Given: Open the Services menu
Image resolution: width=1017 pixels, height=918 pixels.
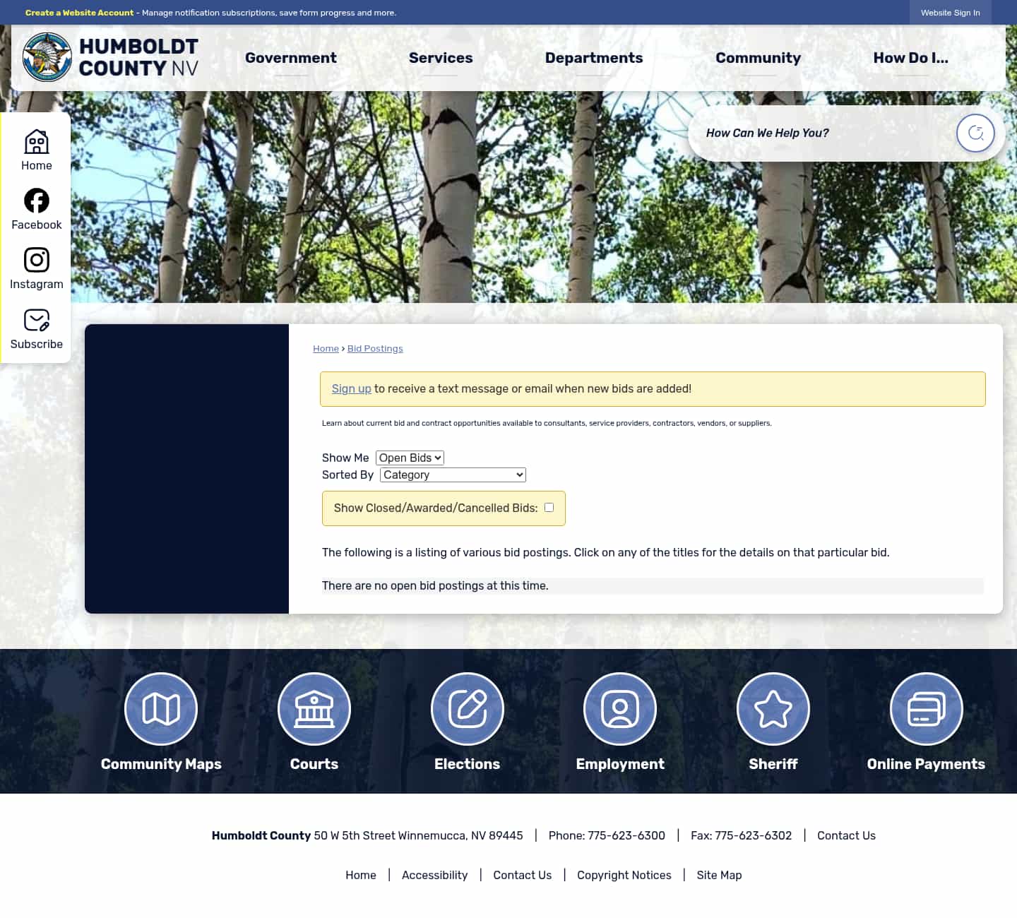Looking at the screenshot, I should point(441,58).
